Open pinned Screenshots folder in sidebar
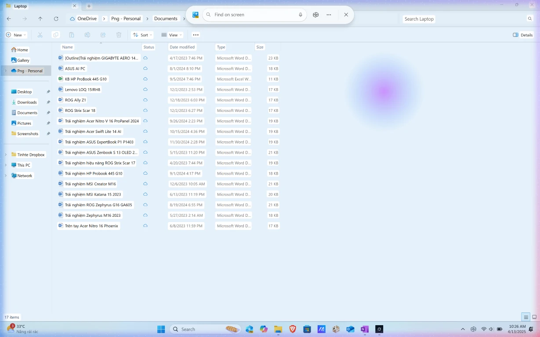The height and width of the screenshot is (337, 540). point(28,134)
